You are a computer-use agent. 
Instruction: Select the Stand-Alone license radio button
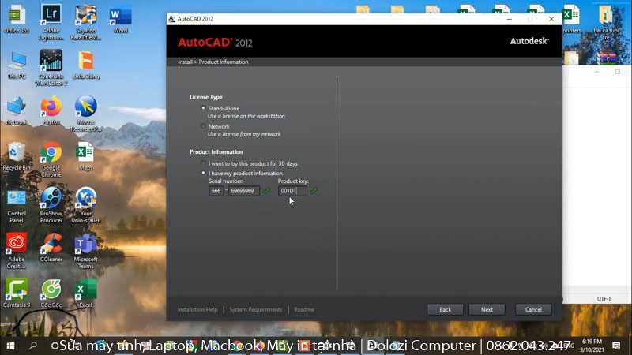pos(203,108)
